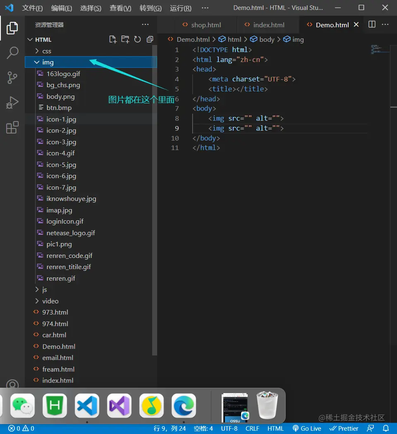Click the editor minimap
The image size is (397, 434).
380,49
